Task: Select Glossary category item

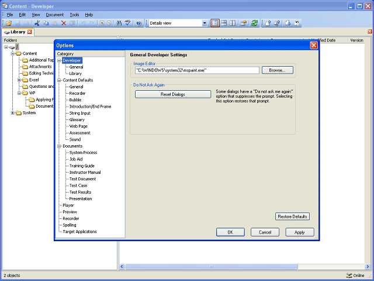Action: [77, 119]
